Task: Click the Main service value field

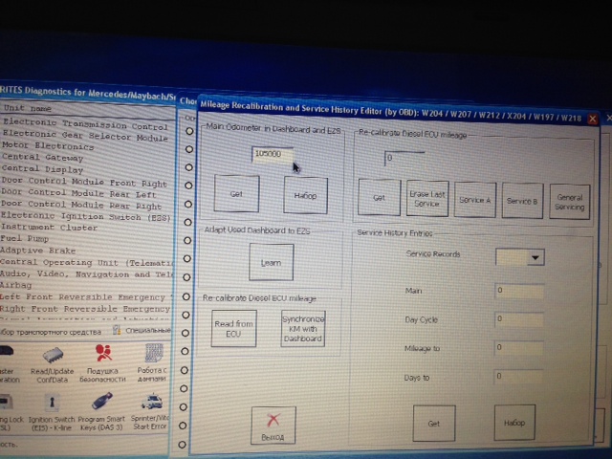Action: coord(519,291)
